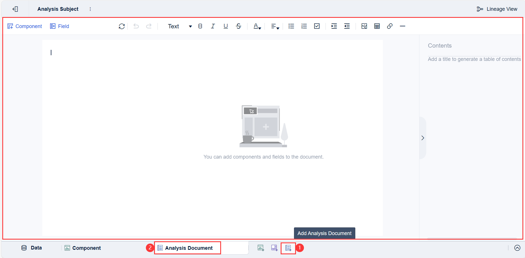Open the font color dropdown
The height and width of the screenshot is (258, 525).
click(x=257, y=26)
